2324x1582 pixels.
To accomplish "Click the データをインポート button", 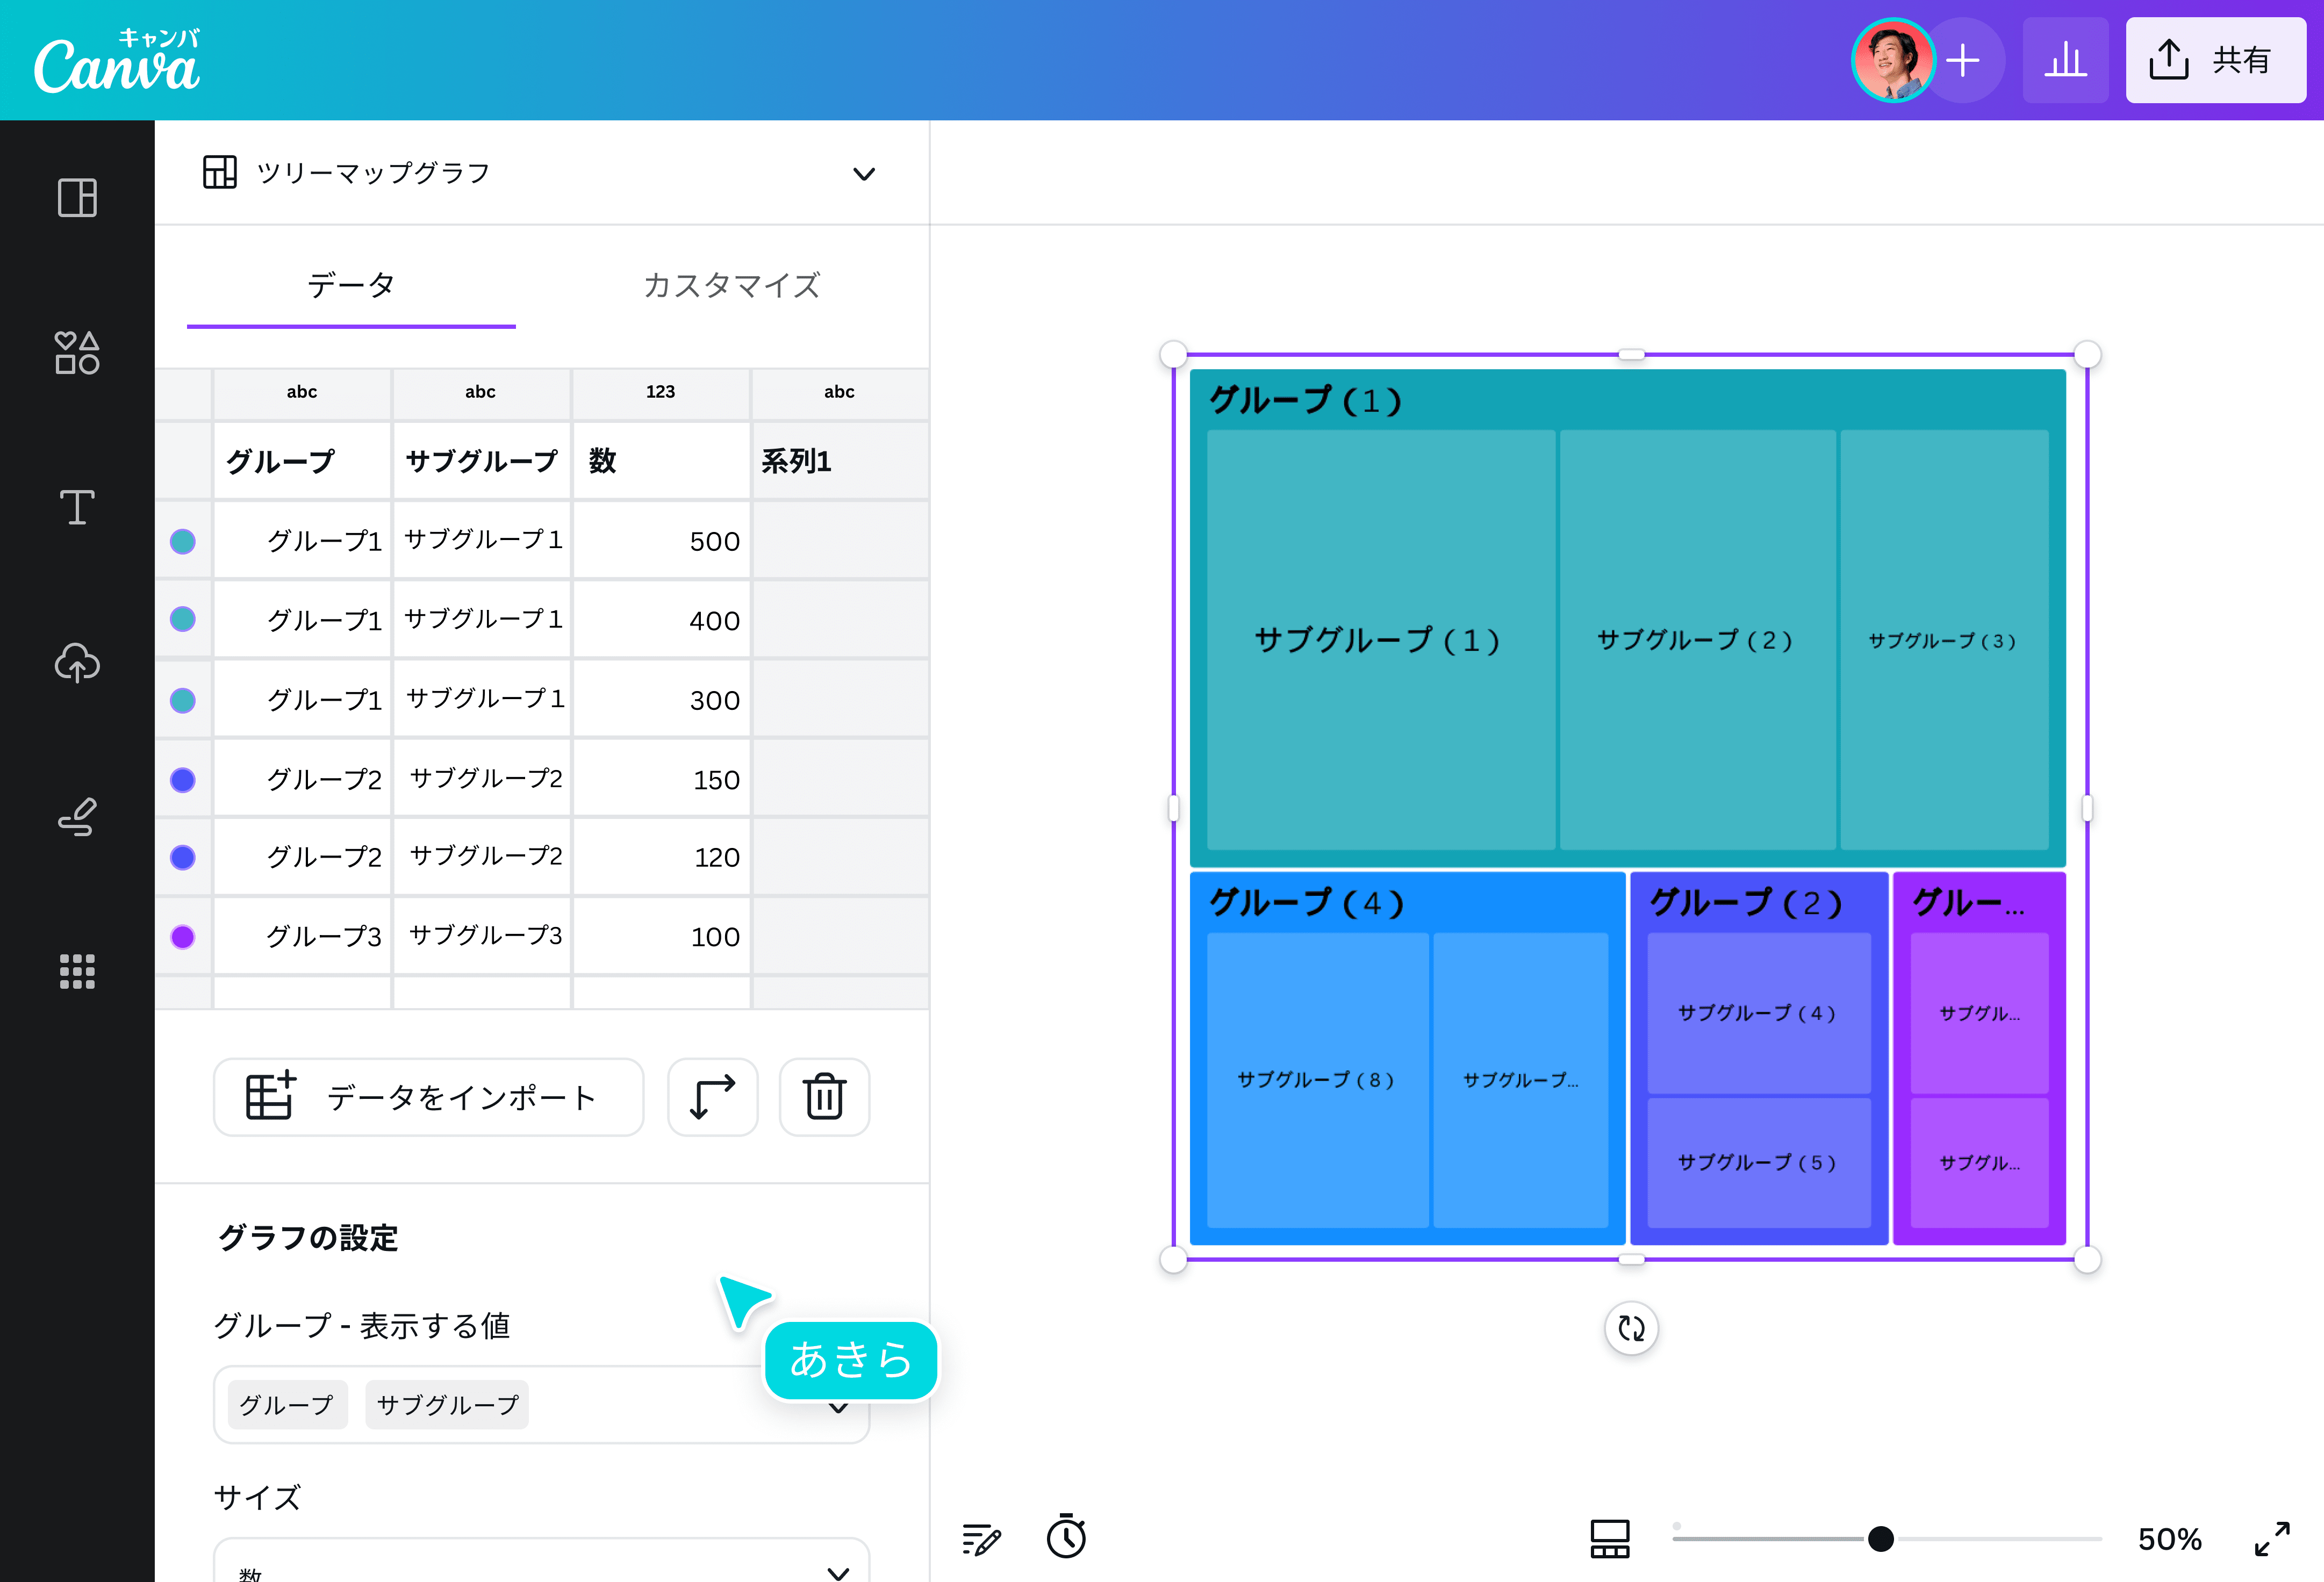I will pyautogui.click(x=428, y=1097).
